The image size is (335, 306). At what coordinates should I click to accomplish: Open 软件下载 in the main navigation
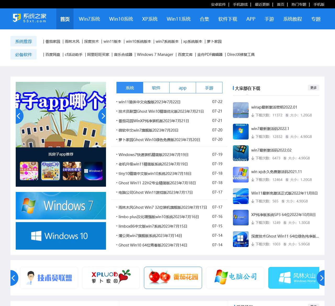click(228, 19)
